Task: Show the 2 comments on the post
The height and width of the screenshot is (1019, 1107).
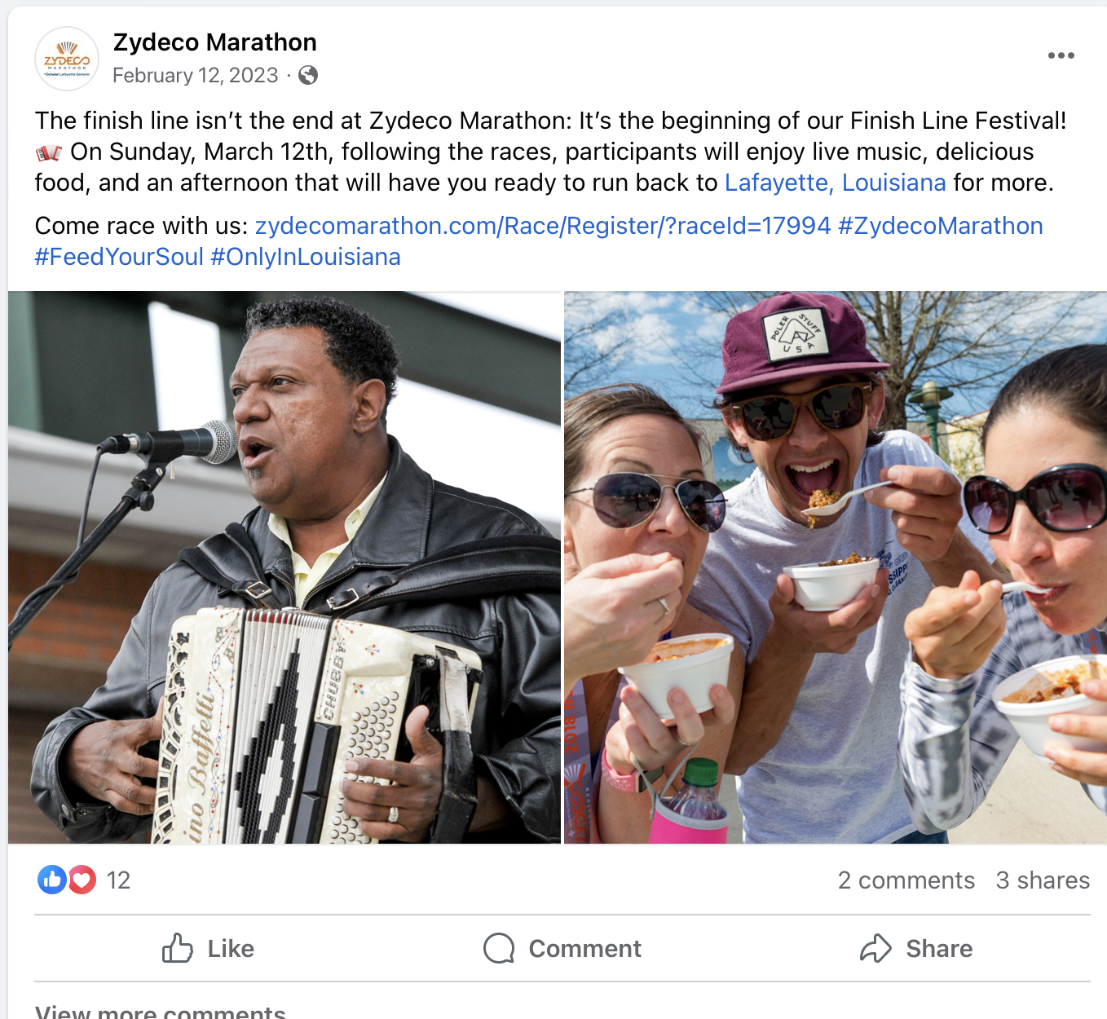Action: click(906, 880)
